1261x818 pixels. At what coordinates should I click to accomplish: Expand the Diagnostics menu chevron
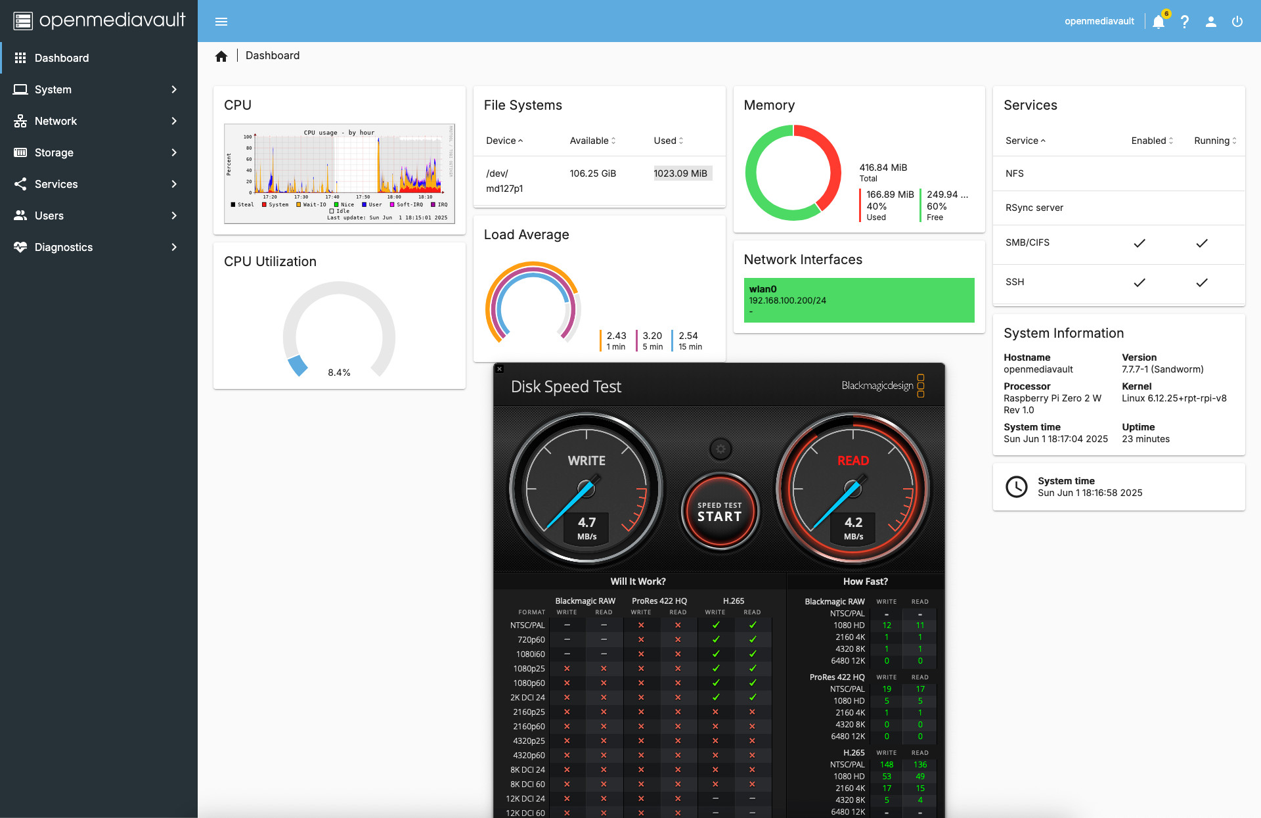[174, 247]
